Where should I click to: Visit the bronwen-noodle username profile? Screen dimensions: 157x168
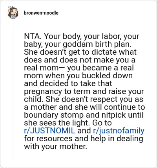tap(41, 13)
